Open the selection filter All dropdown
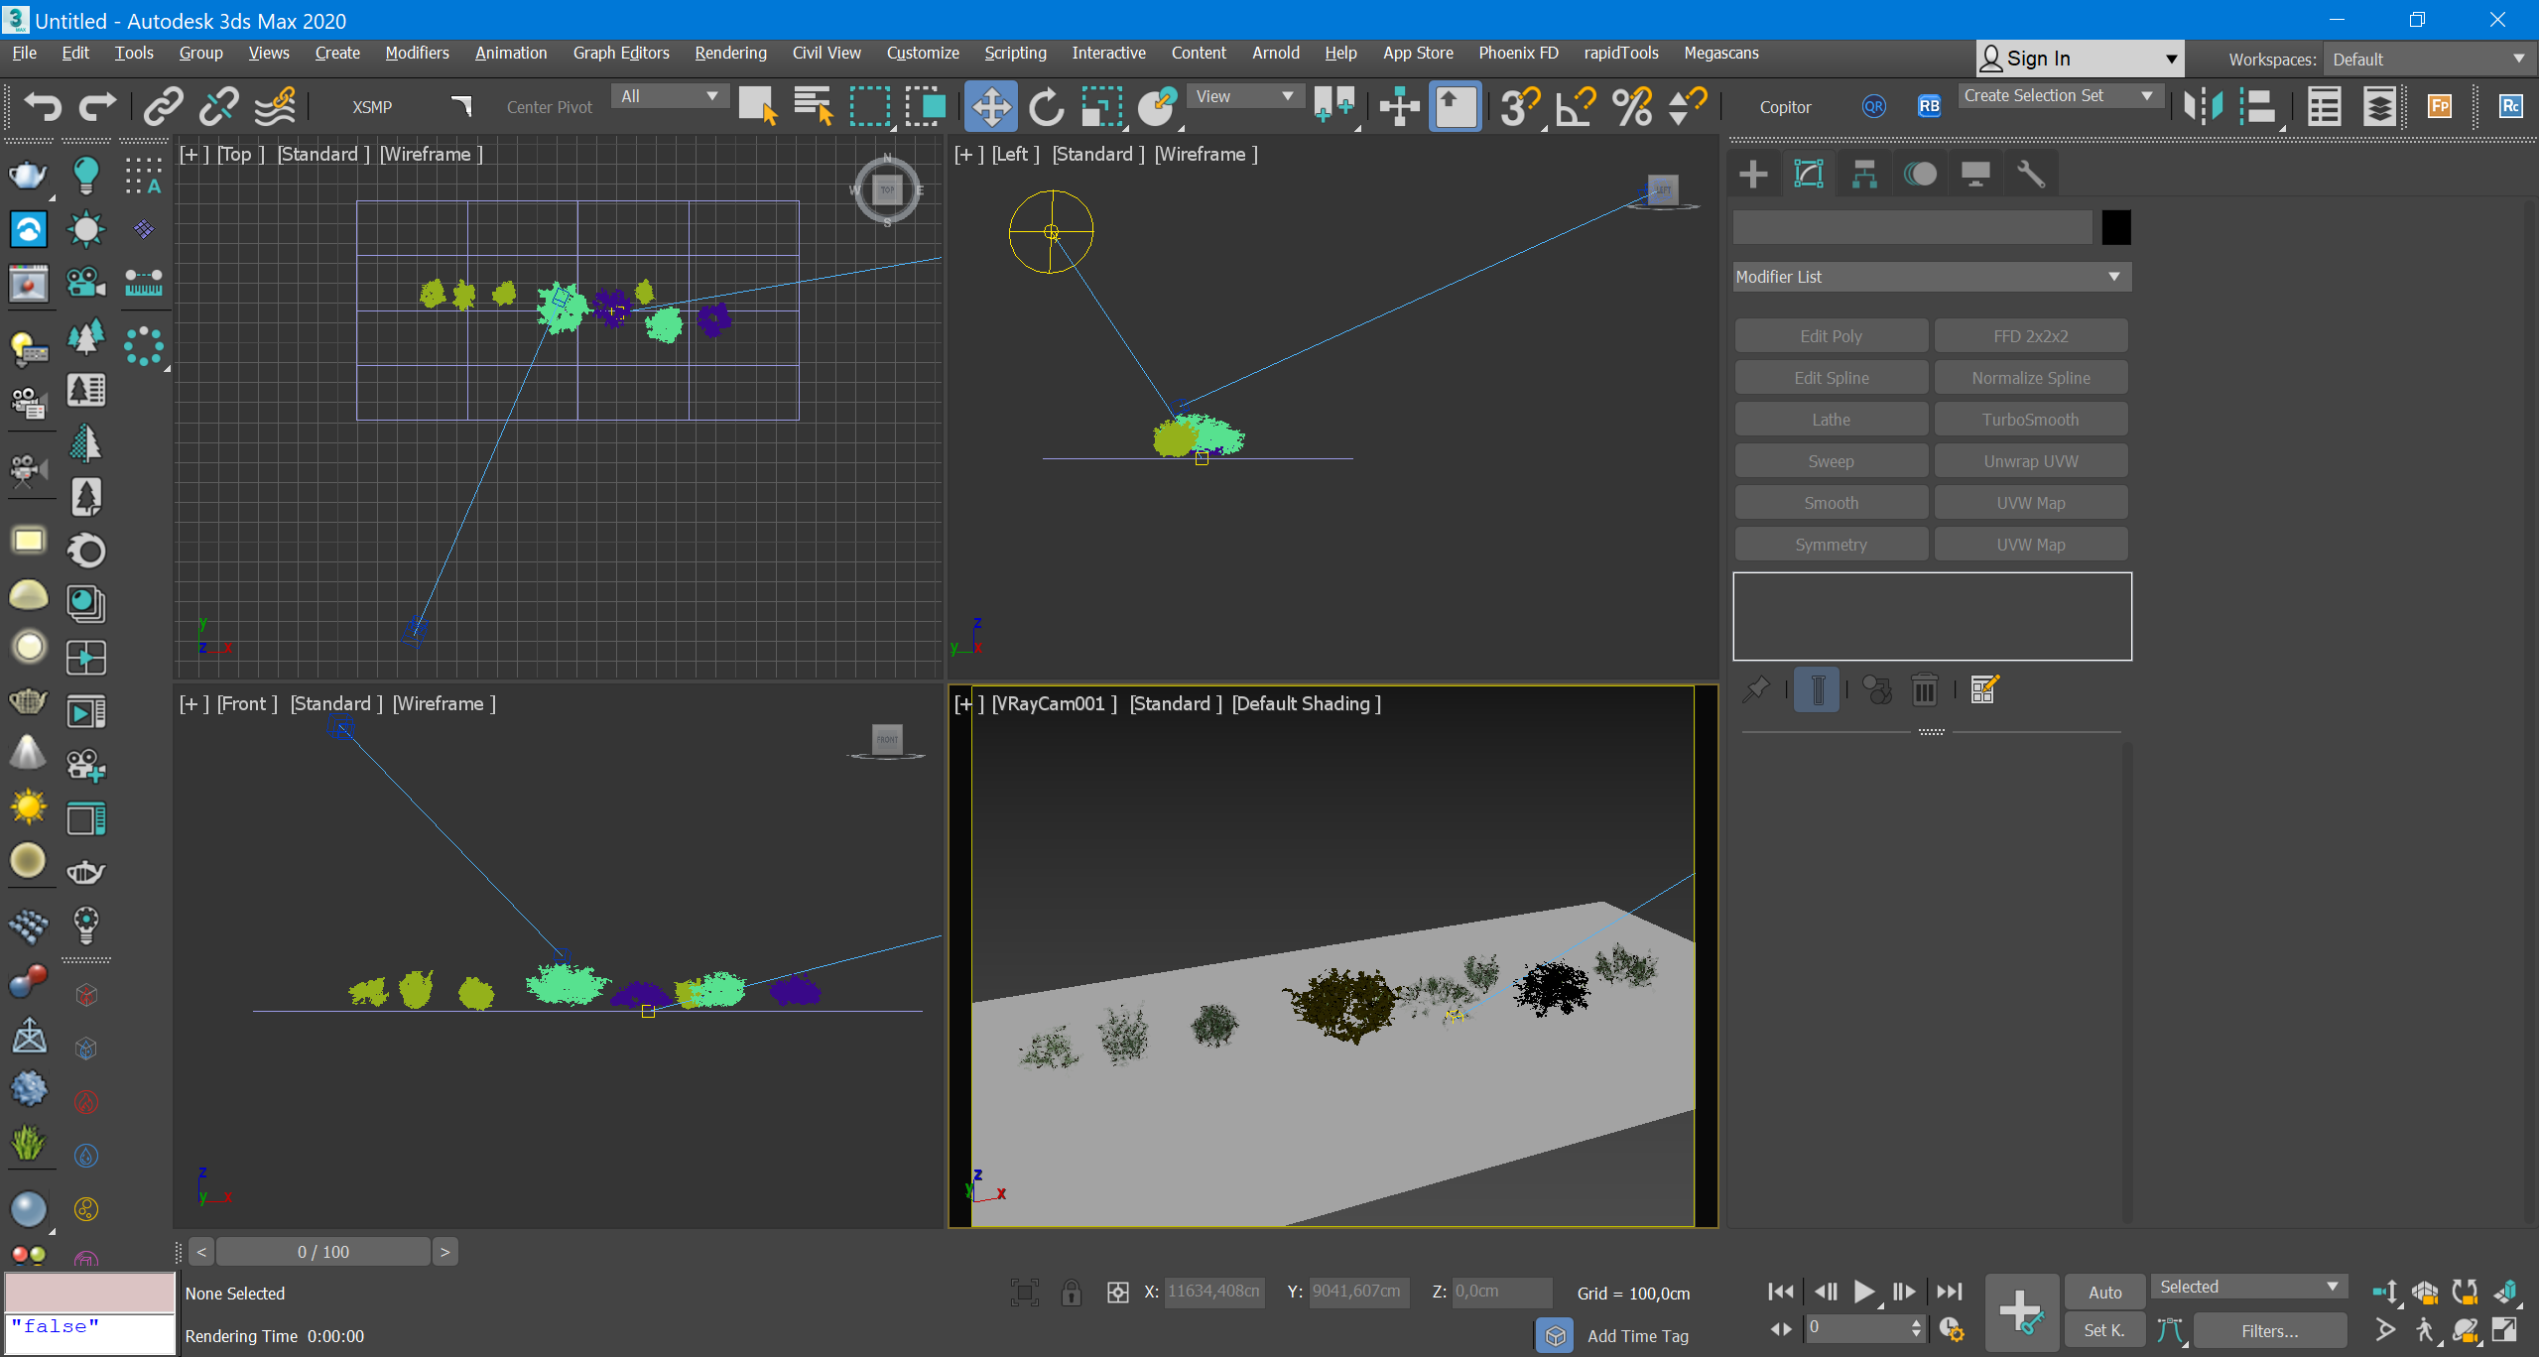Screen dimensions: 2539x1357 point(669,96)
